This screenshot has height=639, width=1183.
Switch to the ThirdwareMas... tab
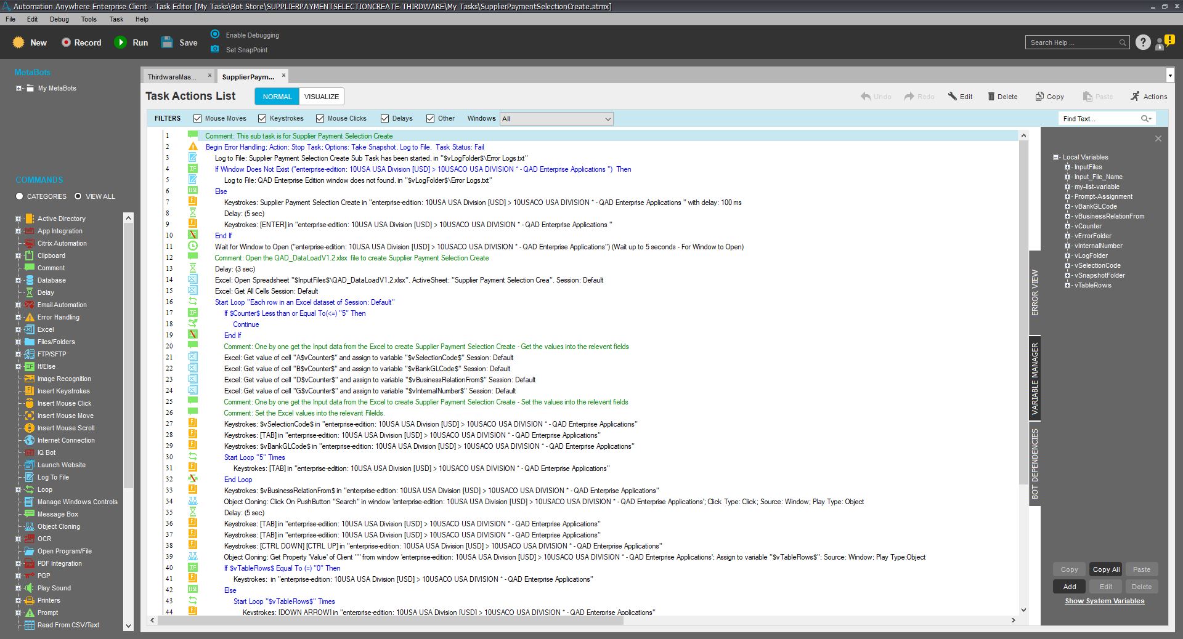(173, 77)
